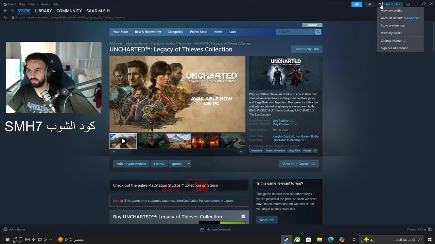Click the Task View taskbar icon
Screen dimensions: 435x244
point(353,240)
